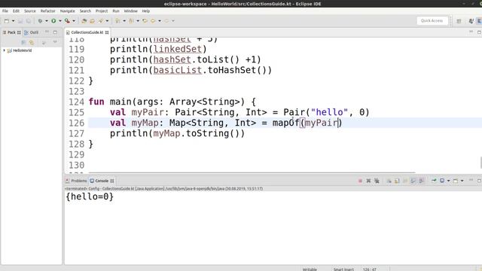Screen dimensions: 482x271
Task: Open the File menu
Action: coord(5,11)
